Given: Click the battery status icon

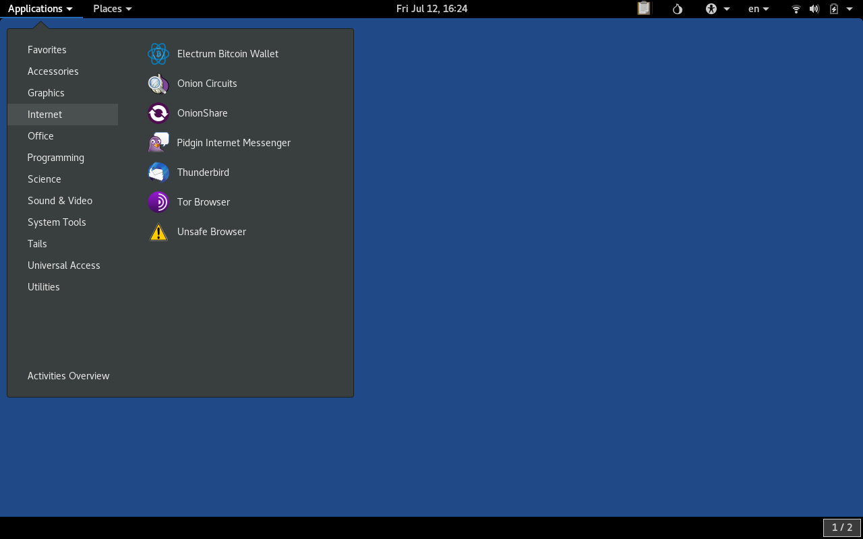Looking at the screenshot, I should 834,9.
